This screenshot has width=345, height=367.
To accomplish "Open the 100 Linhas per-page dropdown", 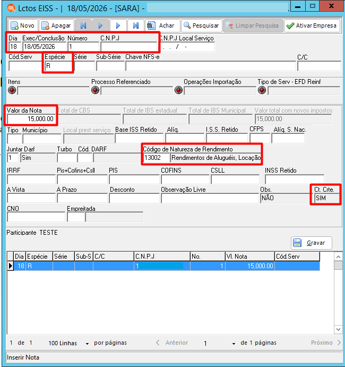I will click(x=87, y=343).
